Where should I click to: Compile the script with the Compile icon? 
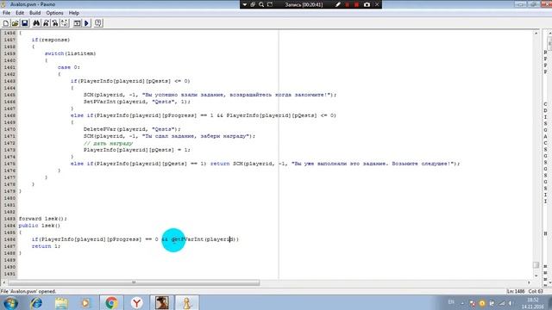[77, 23]
